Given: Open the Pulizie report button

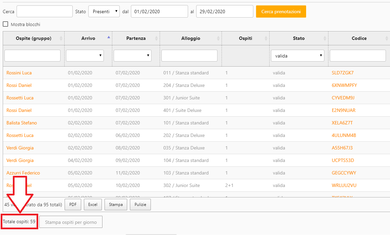Looking at the screenshot, I should (140, 205).
